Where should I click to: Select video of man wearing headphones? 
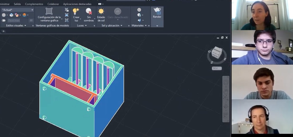(262, 116)
